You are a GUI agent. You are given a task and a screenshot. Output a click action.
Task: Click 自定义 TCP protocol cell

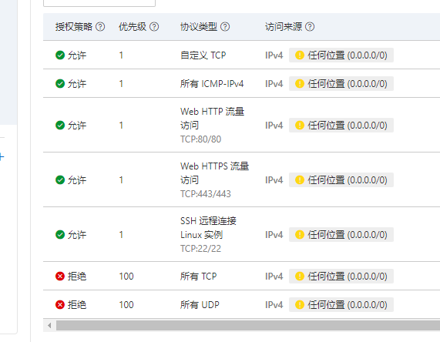click(203, 55)
